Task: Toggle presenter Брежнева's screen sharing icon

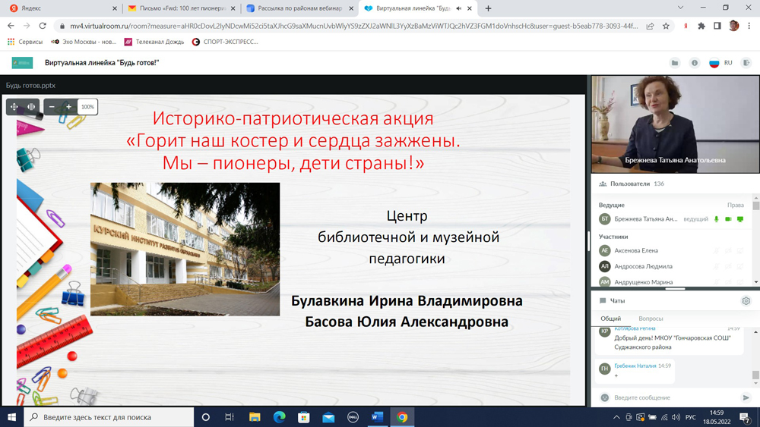Action: pos(740,219)
